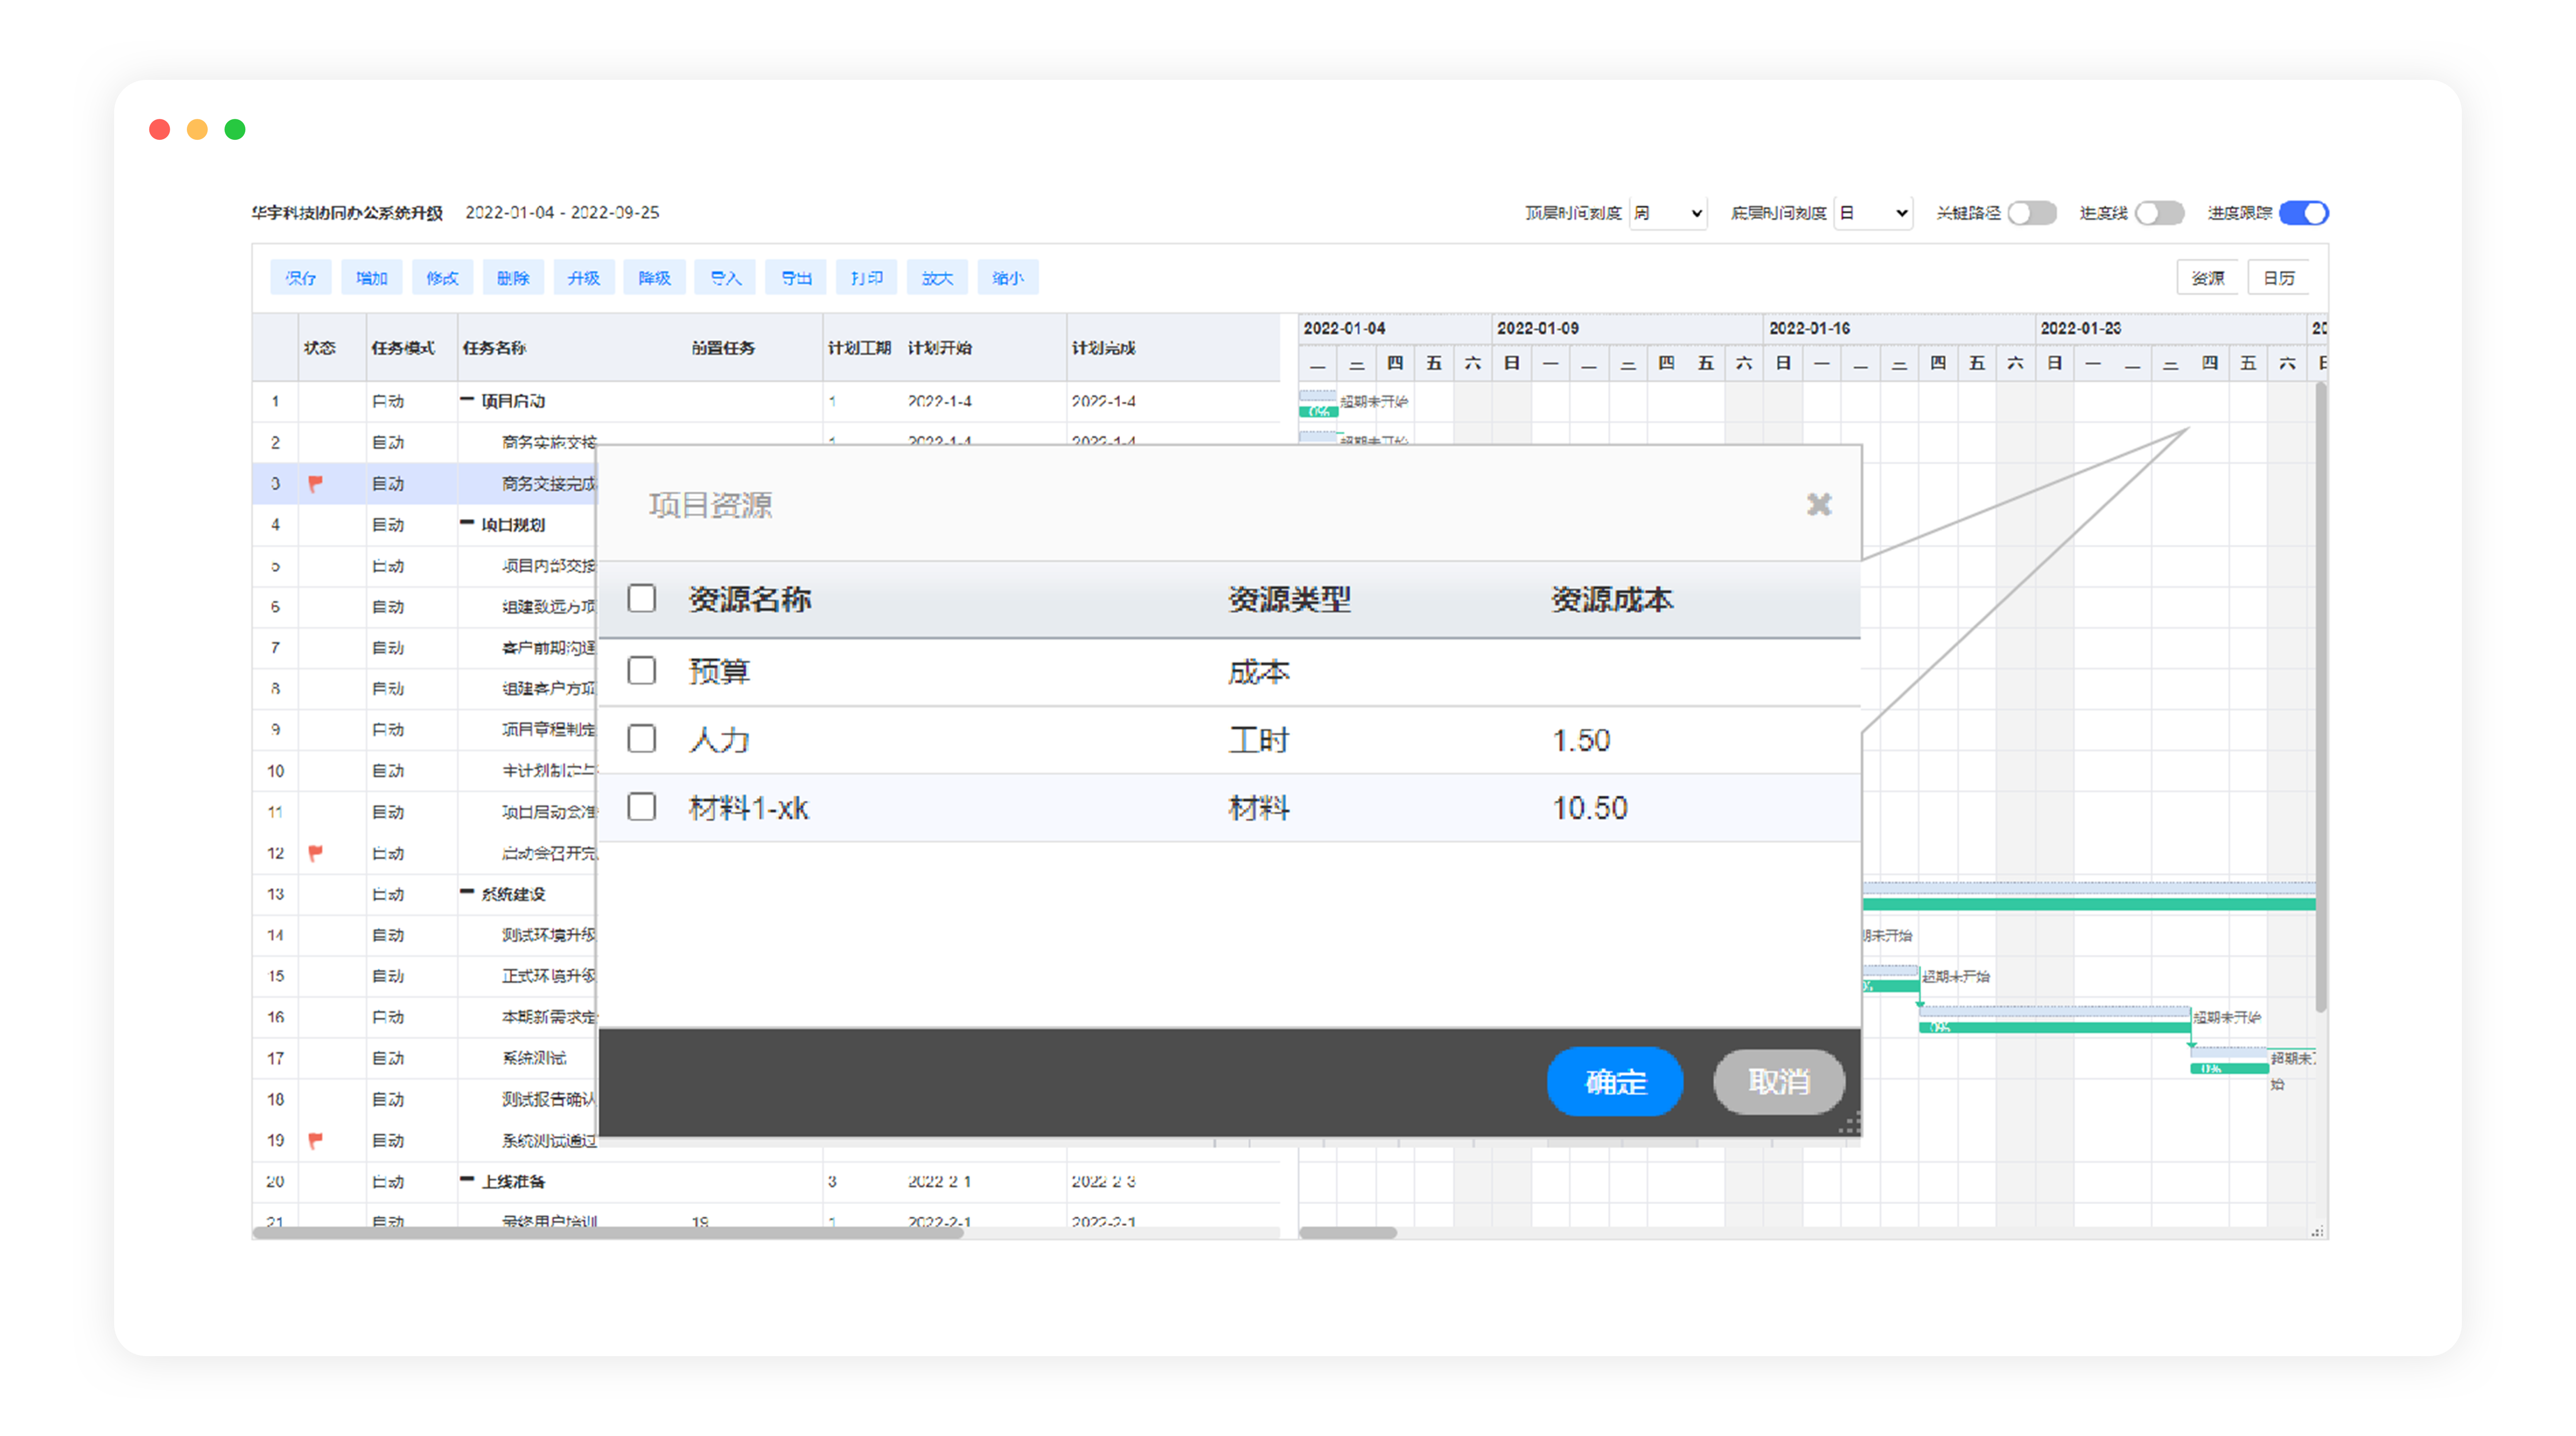Close the 项目资源 dialog with the X icon
2576x1436 pixels.
point(1818,504)
